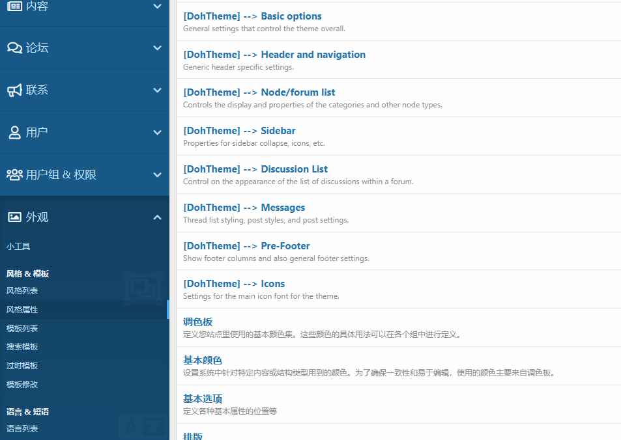The image size is (621, 440).
Task: Open DohTheme Icons settings
Action: click(x=234, y=284)
